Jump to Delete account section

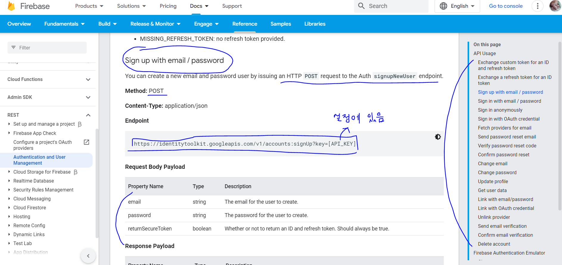(x=494, y=244)
